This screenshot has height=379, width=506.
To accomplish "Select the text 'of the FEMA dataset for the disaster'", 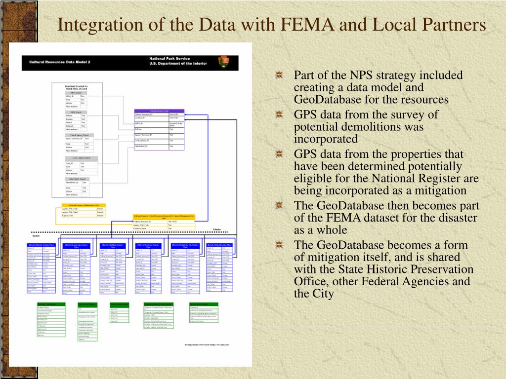I will 385,218.
